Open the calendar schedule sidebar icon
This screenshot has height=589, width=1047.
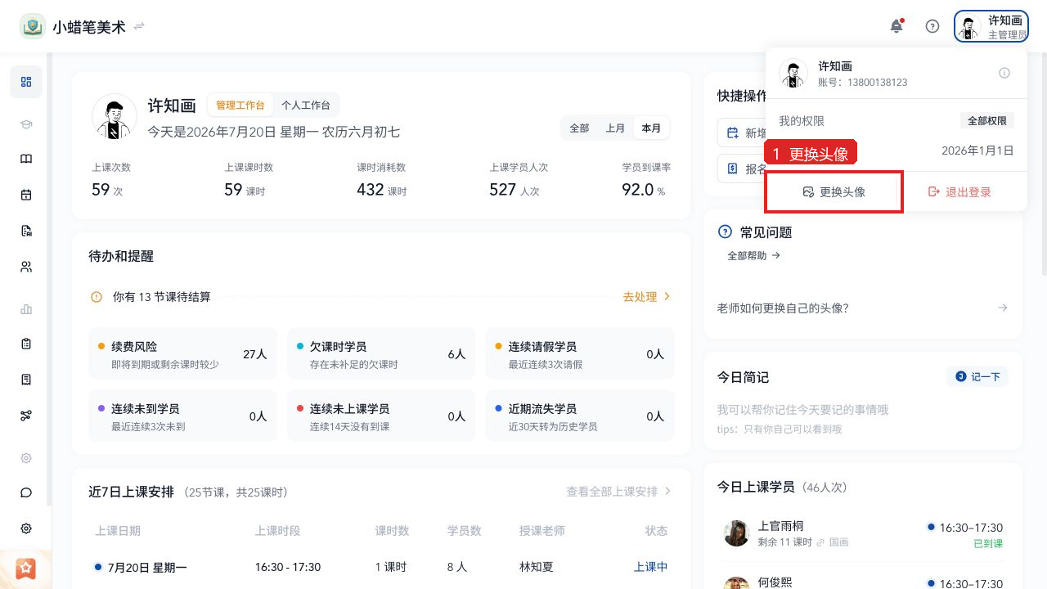tap(26, 195)
